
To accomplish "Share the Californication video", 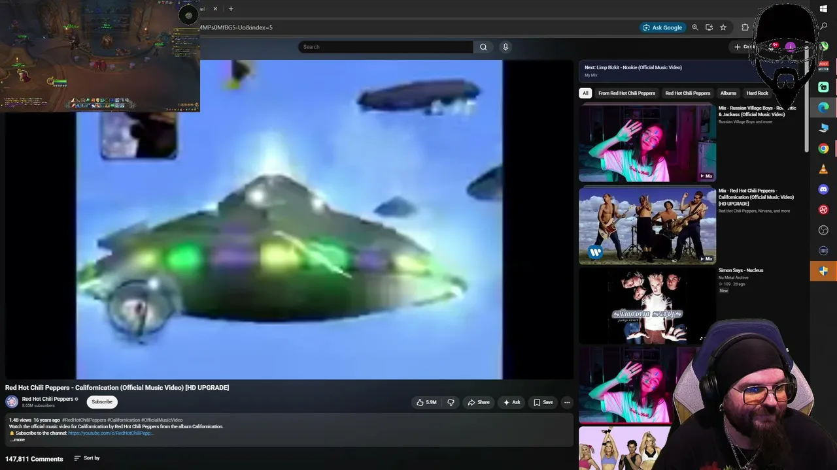I will click(x=479, y=402).
